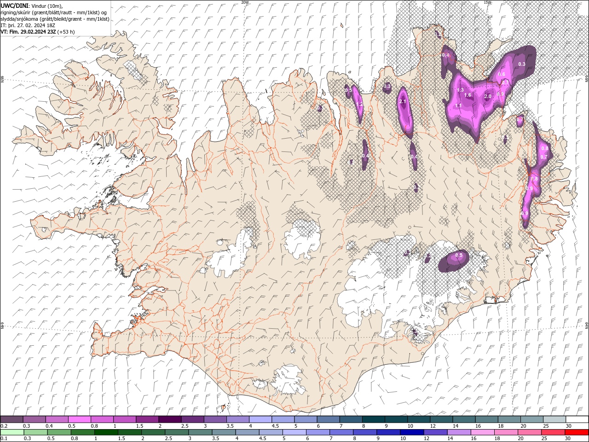Click the '0.1' label under the rain scale
Screen dimensions: 589x442
(x=4, y=439)
